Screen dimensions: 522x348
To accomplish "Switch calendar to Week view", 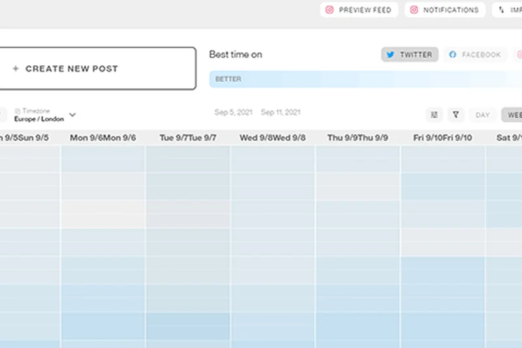I will tap(513, 115).
